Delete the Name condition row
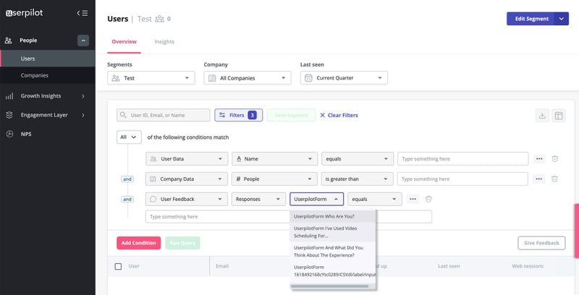 pyautogui.click(x=554, y=159)
